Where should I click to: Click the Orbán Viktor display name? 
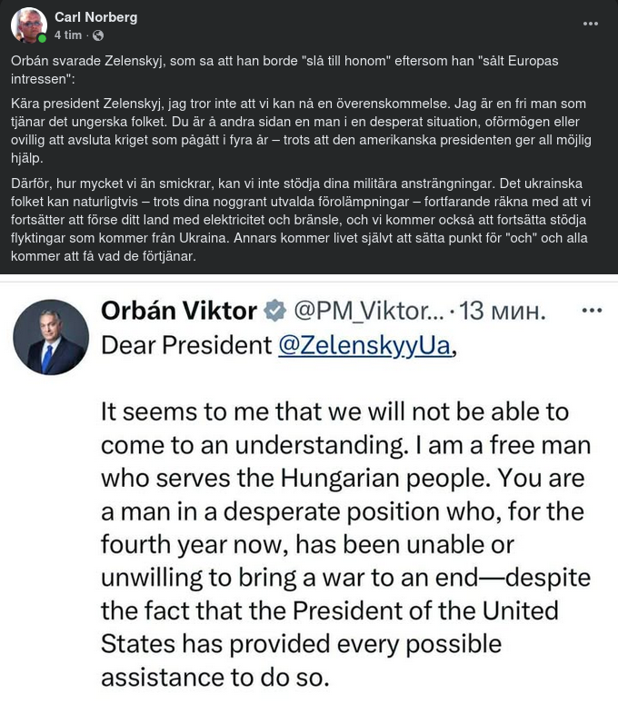tap(178, 311)
